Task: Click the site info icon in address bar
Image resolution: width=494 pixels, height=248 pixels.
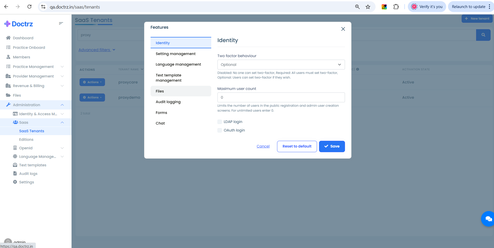Action: click(43, 7)
